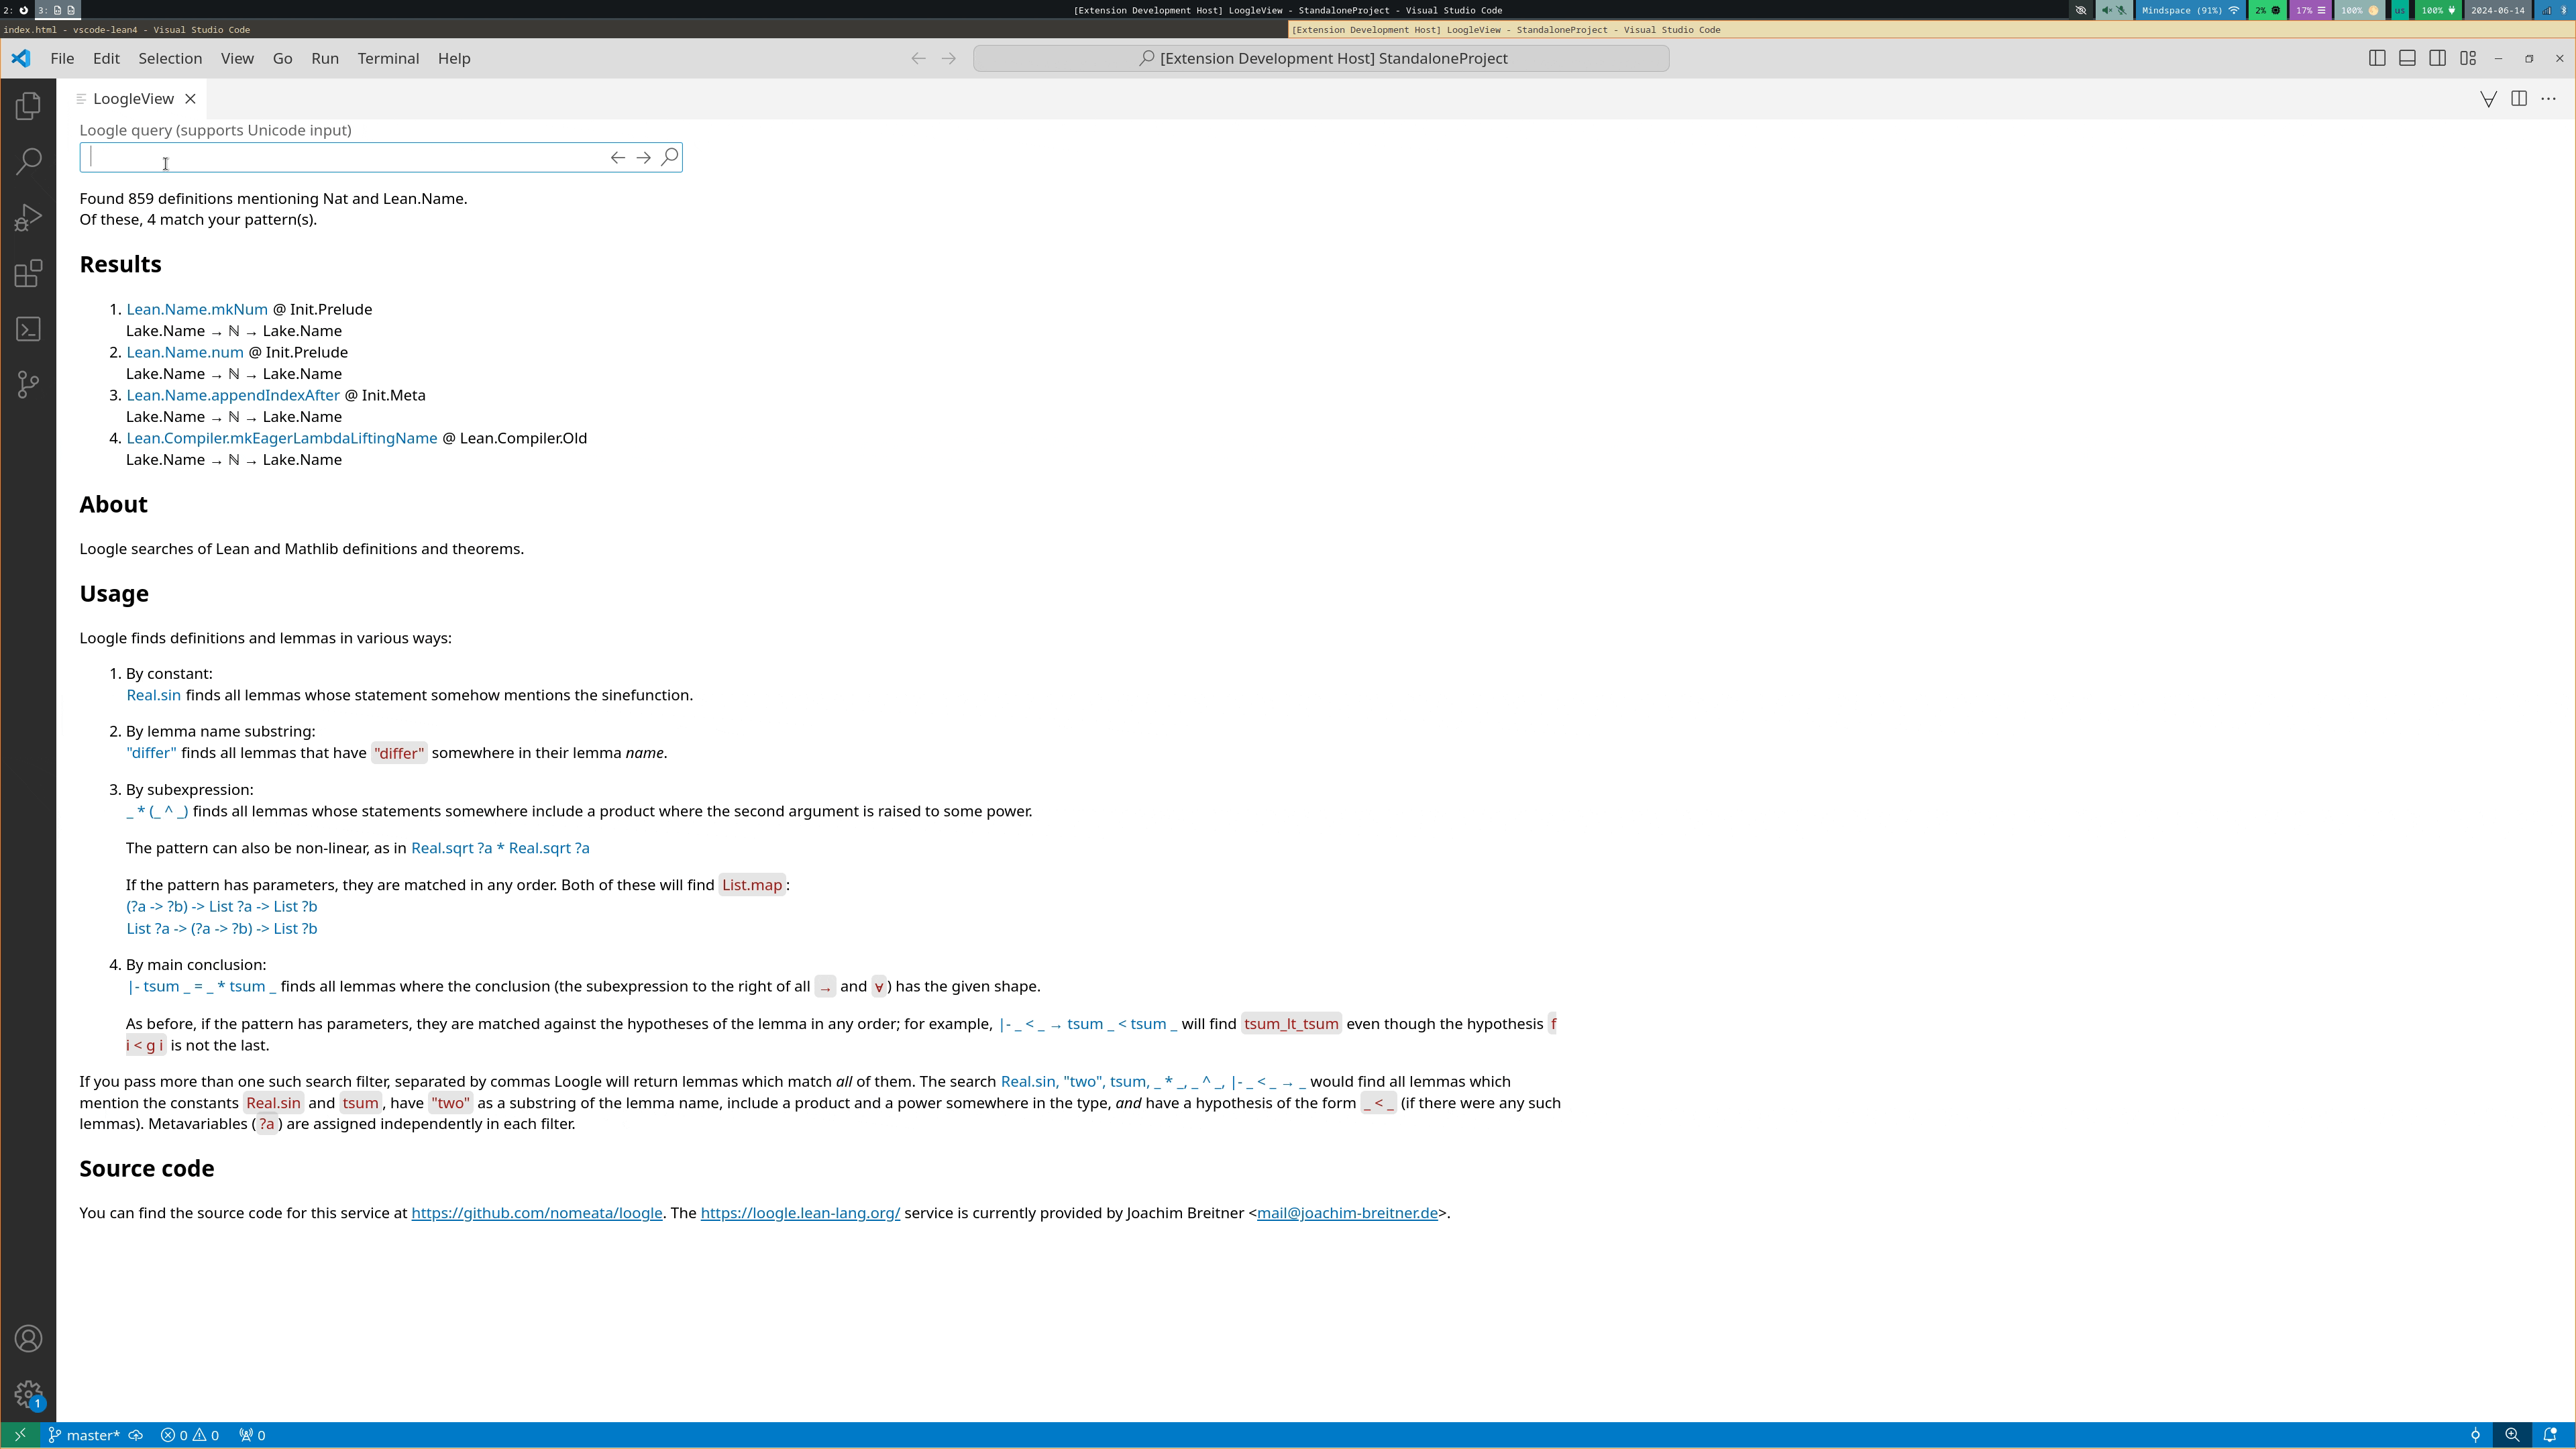The width and height of the screenshot is (2576, 1449).
Task: Open the Lean.Name.num result link
Action: coord(185,352)
